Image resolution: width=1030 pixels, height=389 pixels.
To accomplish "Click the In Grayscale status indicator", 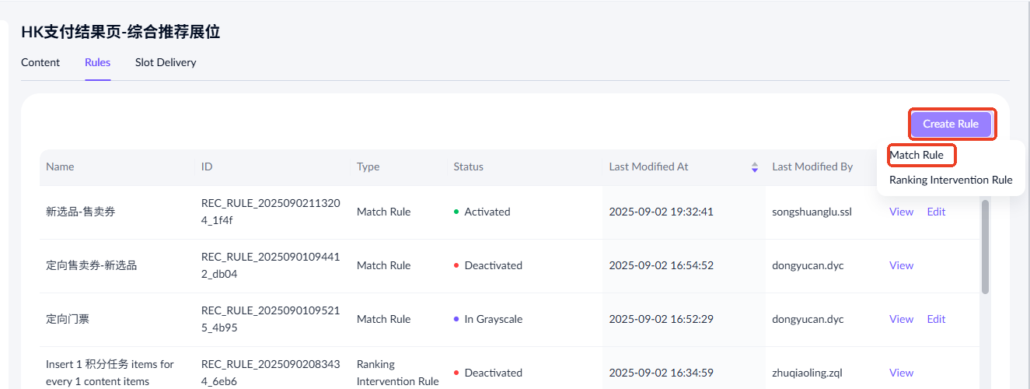I will click(493, 319).
